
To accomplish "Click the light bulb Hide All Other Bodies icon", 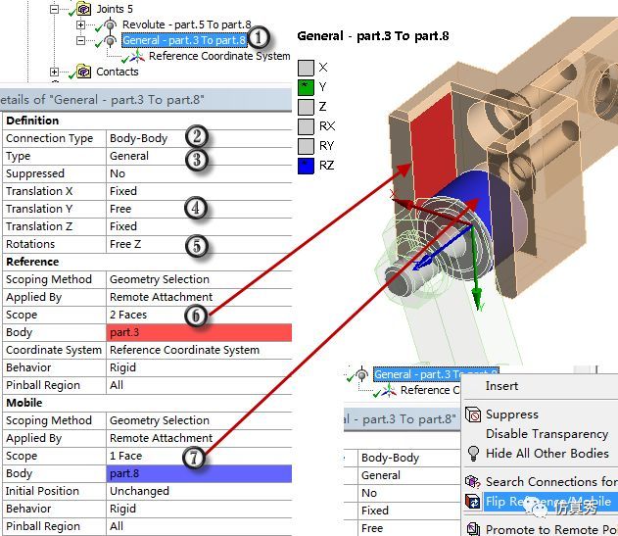I will [473, 454].
